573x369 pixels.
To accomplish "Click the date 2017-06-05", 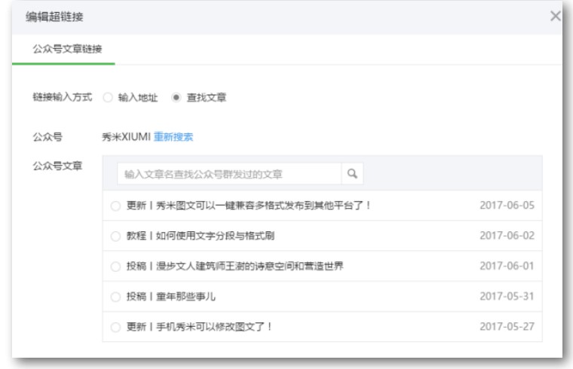I will pyautogui.click(x=507, y=206).
